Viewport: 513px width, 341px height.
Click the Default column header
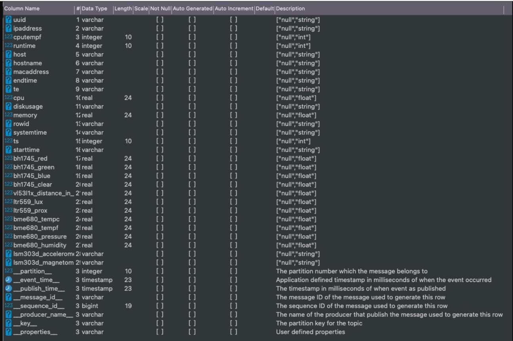[x=265, y=9]
